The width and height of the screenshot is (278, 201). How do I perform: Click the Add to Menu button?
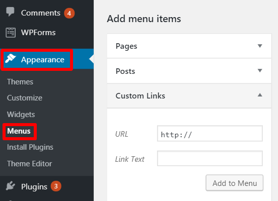(x=234, y=183)
